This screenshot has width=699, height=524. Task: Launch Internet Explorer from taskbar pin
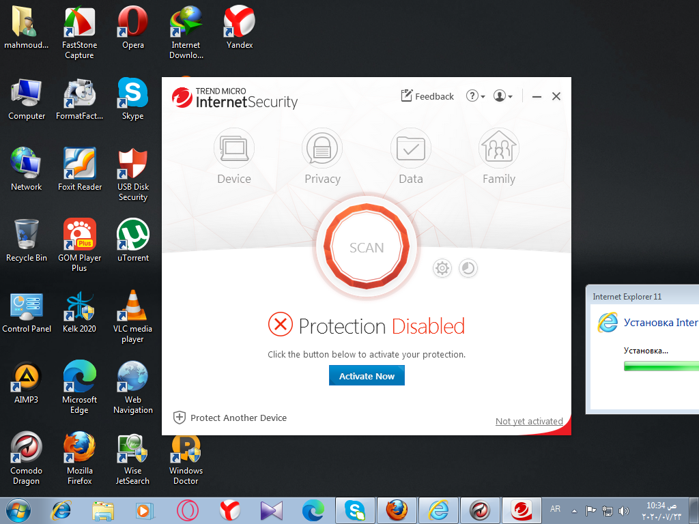point(61,510)
